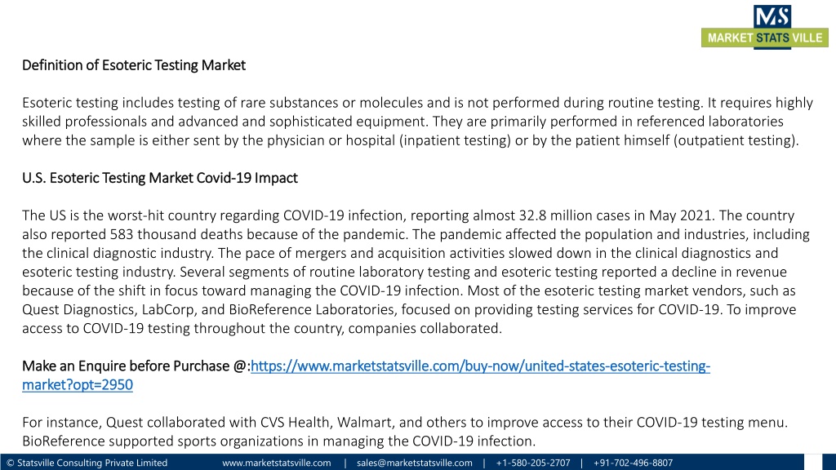Click the For instance, Quest collaborated paragraph

[405, 432]
